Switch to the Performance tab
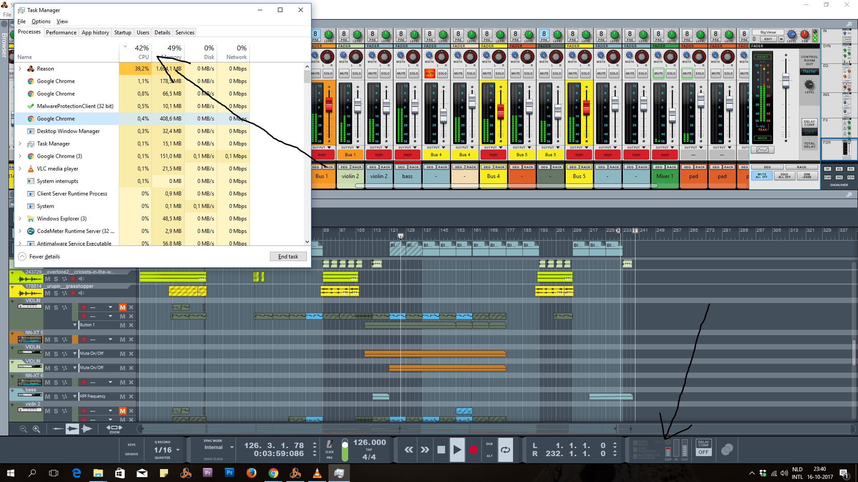 (x=61, y=33)
